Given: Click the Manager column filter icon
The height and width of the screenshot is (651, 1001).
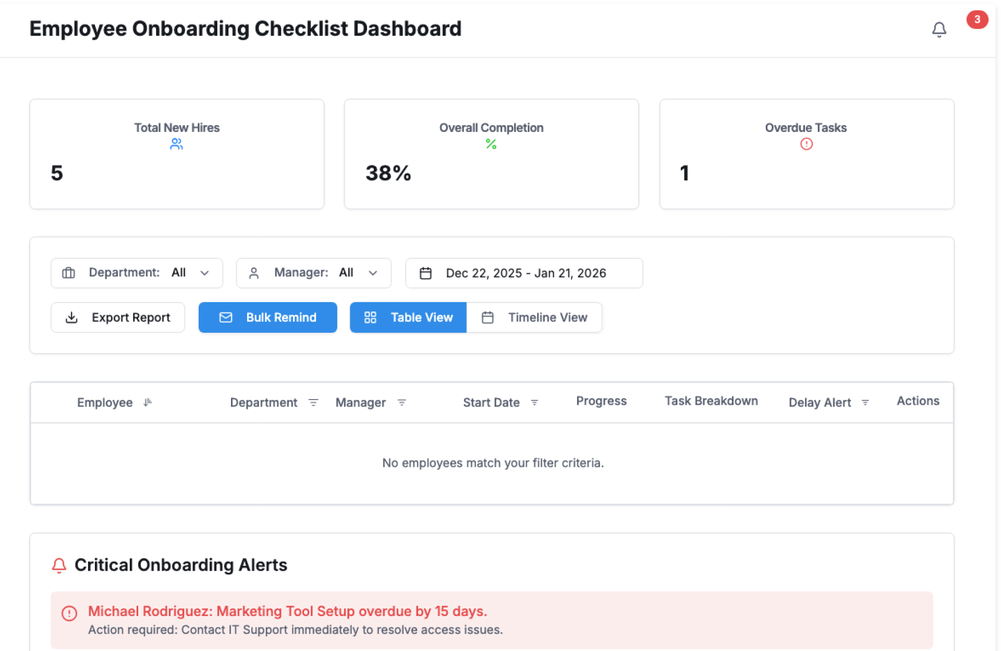Looking at the screenshot, I should tap(401, 403).
